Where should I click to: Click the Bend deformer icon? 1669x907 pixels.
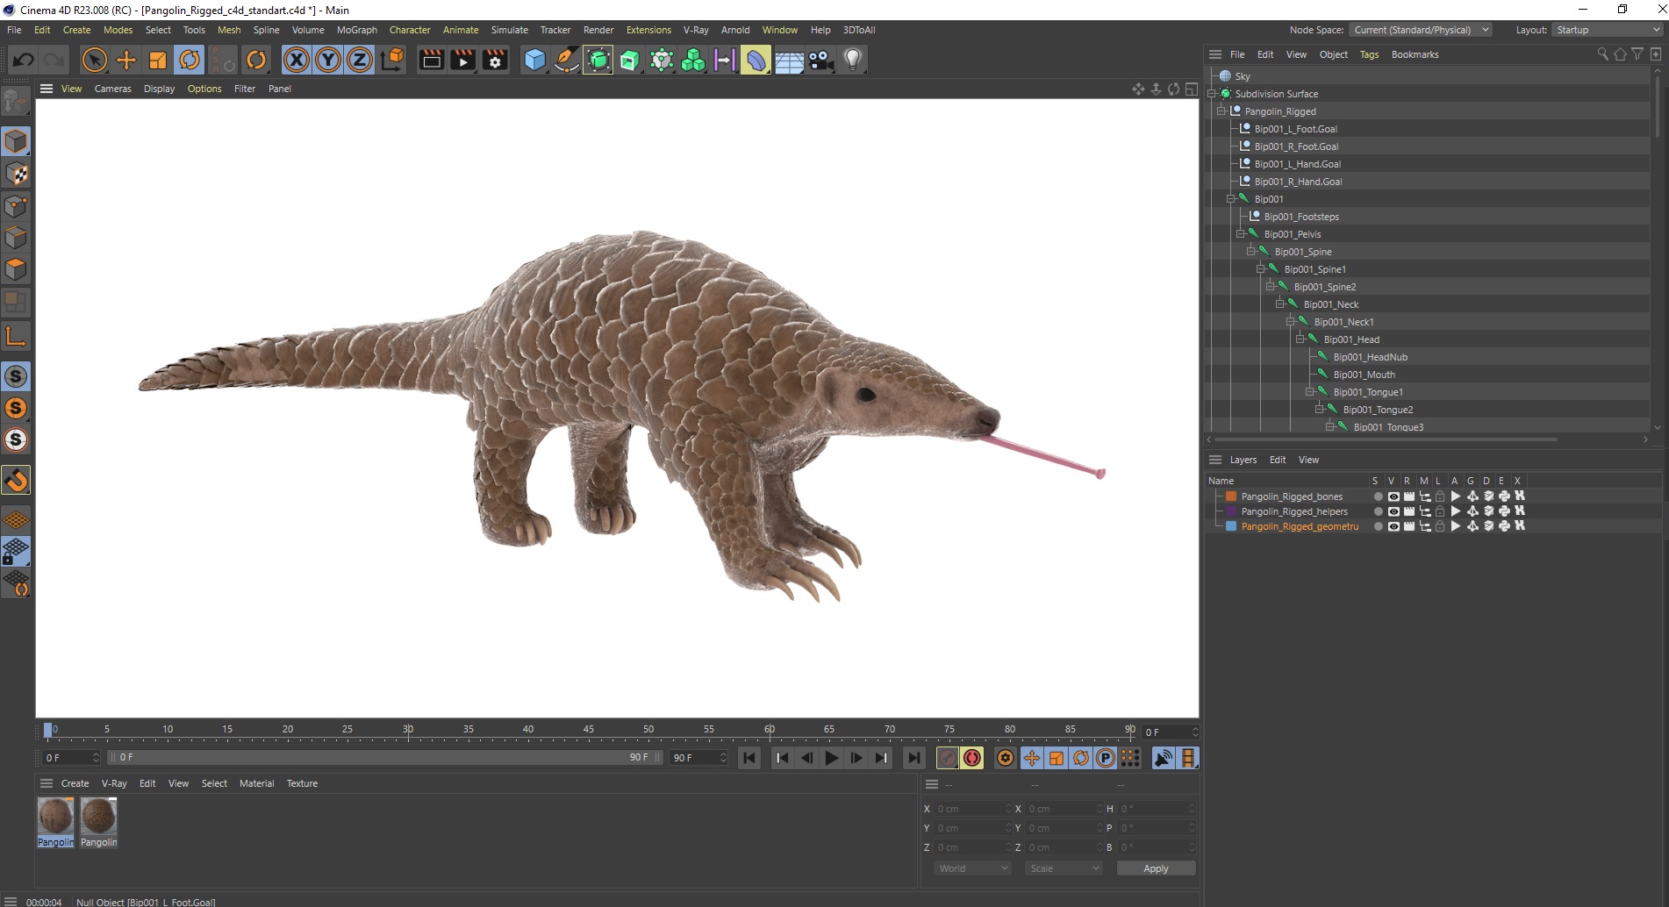coord(756,60)
